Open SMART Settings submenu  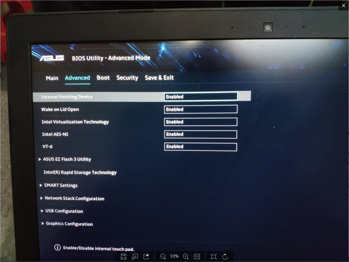point(61,185)
